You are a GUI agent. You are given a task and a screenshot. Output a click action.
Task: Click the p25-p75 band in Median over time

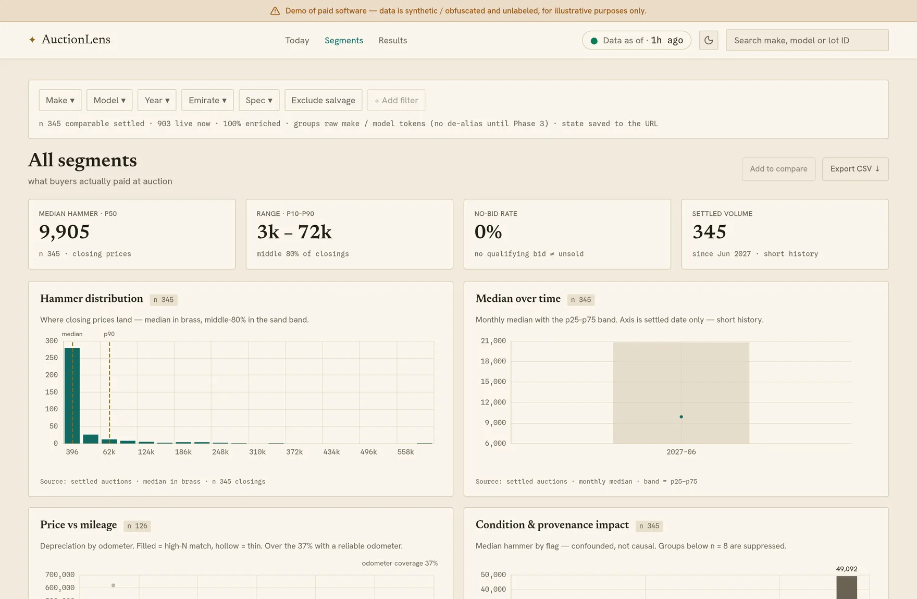coord(681,393)
